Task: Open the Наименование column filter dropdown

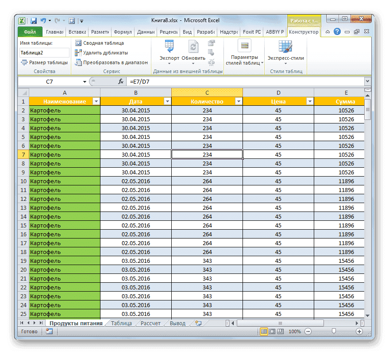Action: (96, 101)
